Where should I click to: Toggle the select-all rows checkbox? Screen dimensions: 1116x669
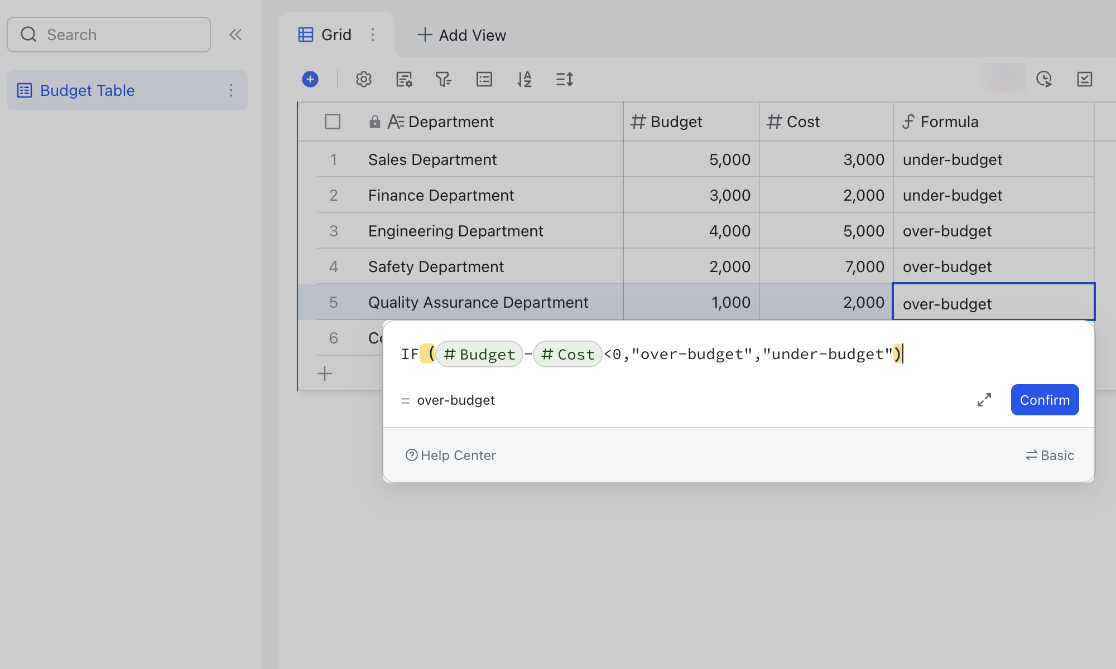tap(333, 122)
